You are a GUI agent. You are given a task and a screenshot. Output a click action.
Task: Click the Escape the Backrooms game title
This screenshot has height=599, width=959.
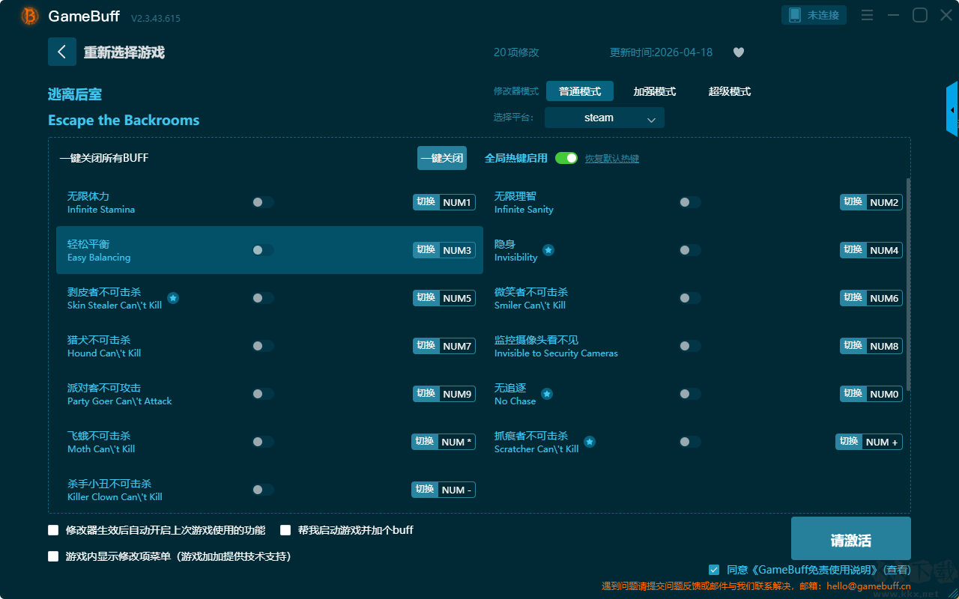click(x=124, y=121)
